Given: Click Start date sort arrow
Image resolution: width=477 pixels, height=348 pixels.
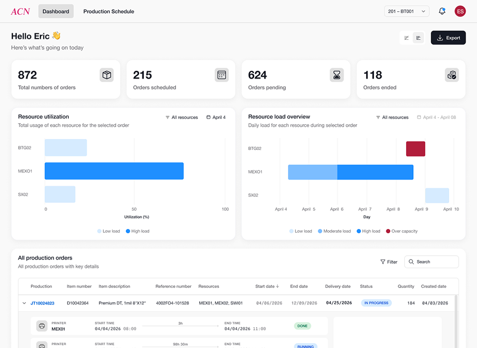Looking at the screenshot, I should 277,286.
